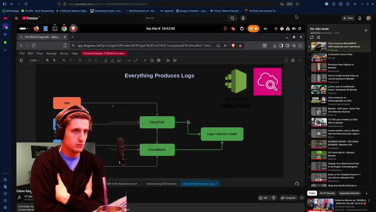Open browser settings gear in sidebar
Image resolution: width=376 pixels, height=212 pixels.
(5, 208)
